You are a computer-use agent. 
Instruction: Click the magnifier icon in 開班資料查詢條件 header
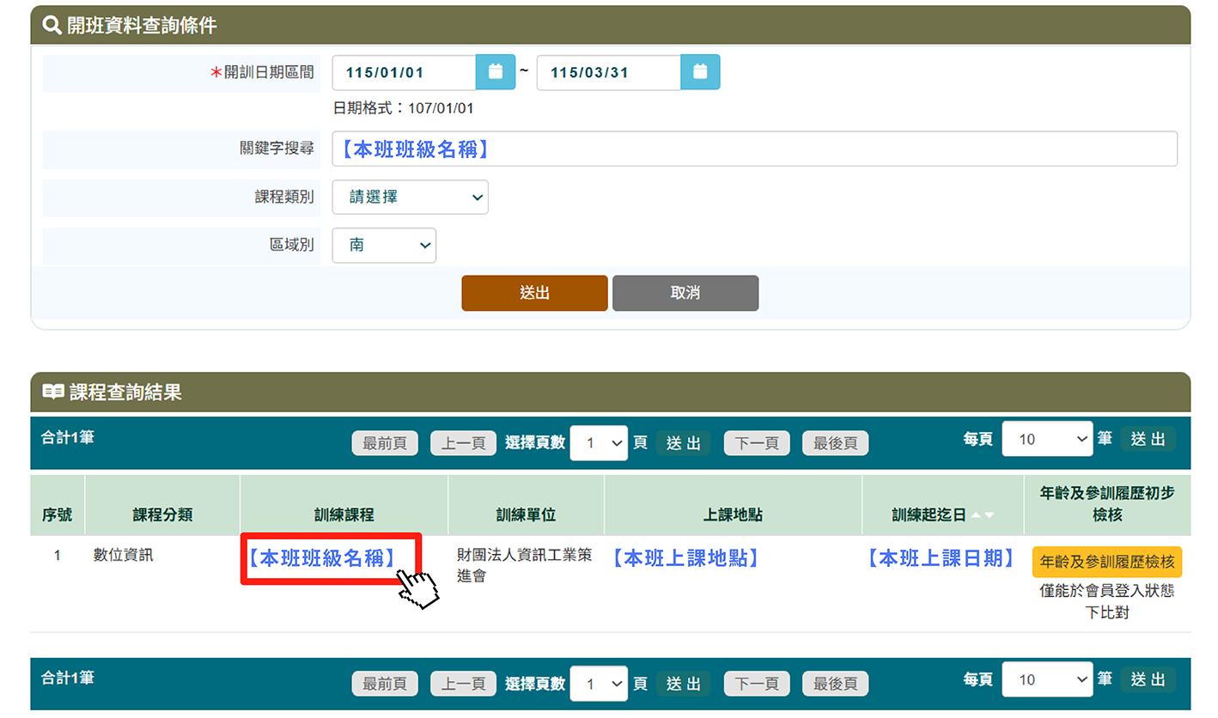tap(51, 25)
